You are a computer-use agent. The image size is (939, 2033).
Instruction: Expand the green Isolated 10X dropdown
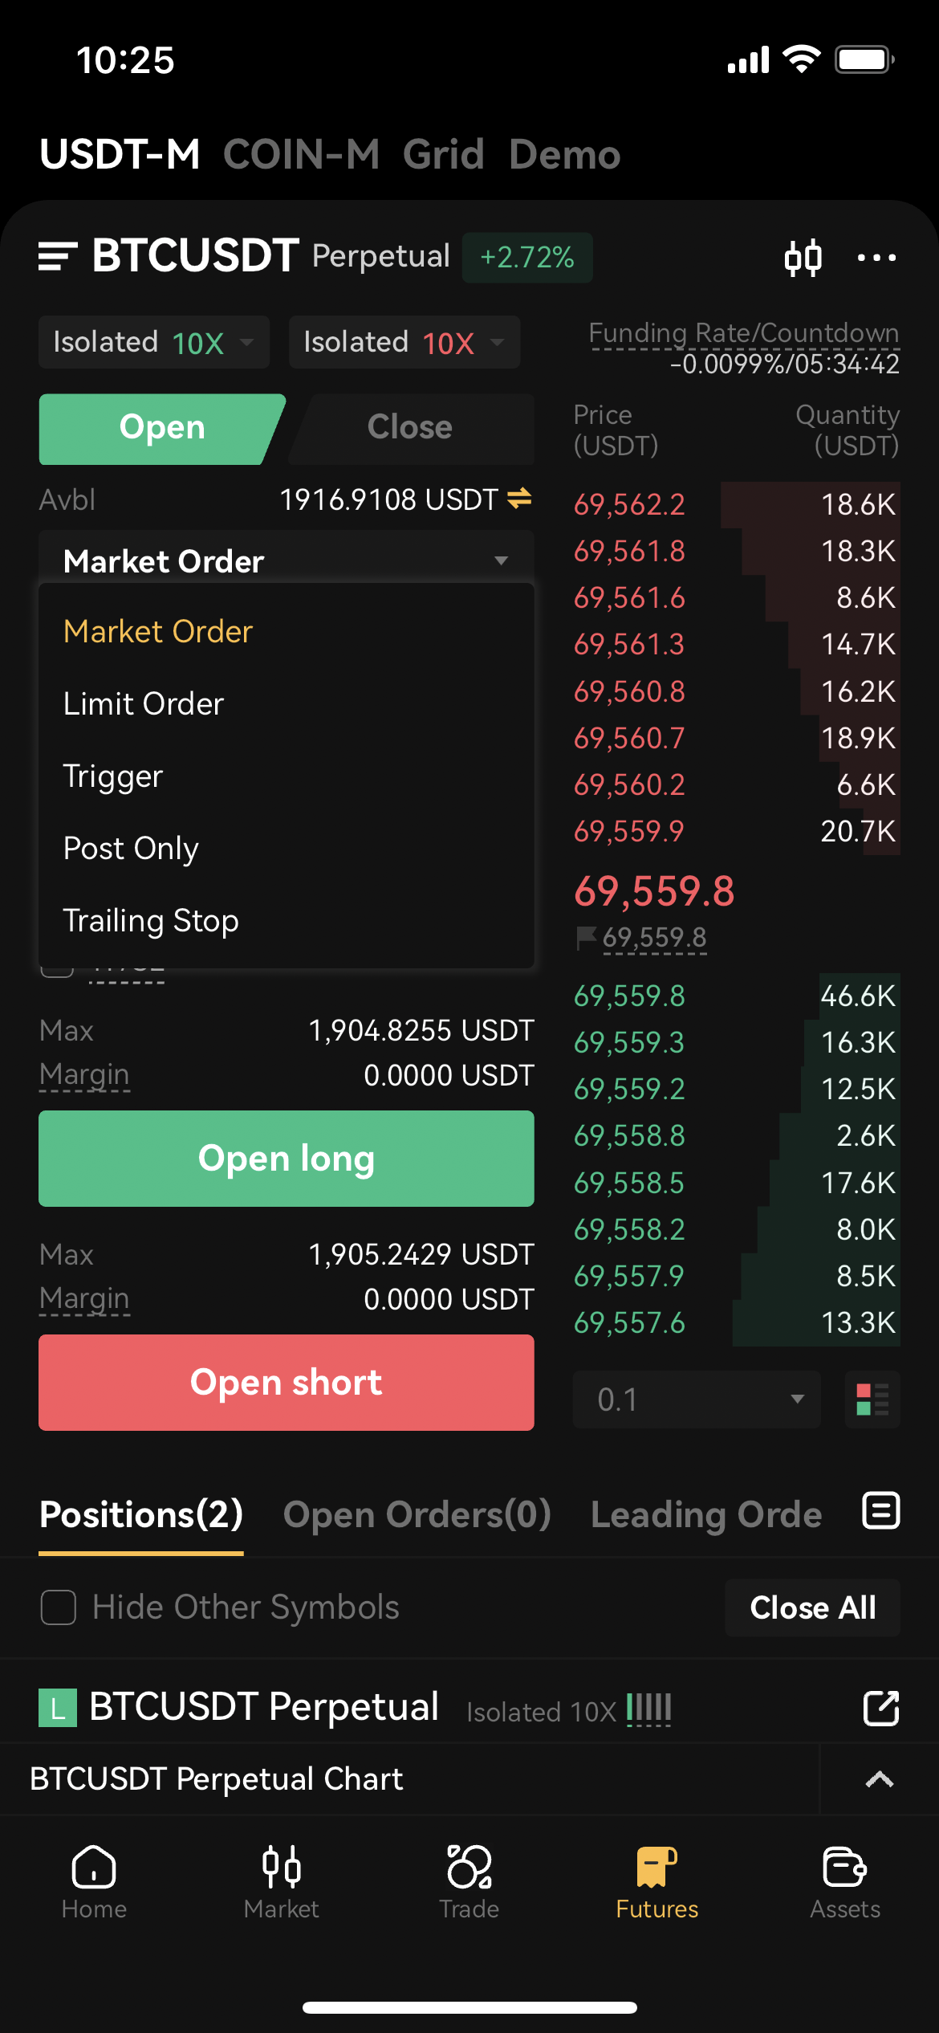tap(154, 343)
